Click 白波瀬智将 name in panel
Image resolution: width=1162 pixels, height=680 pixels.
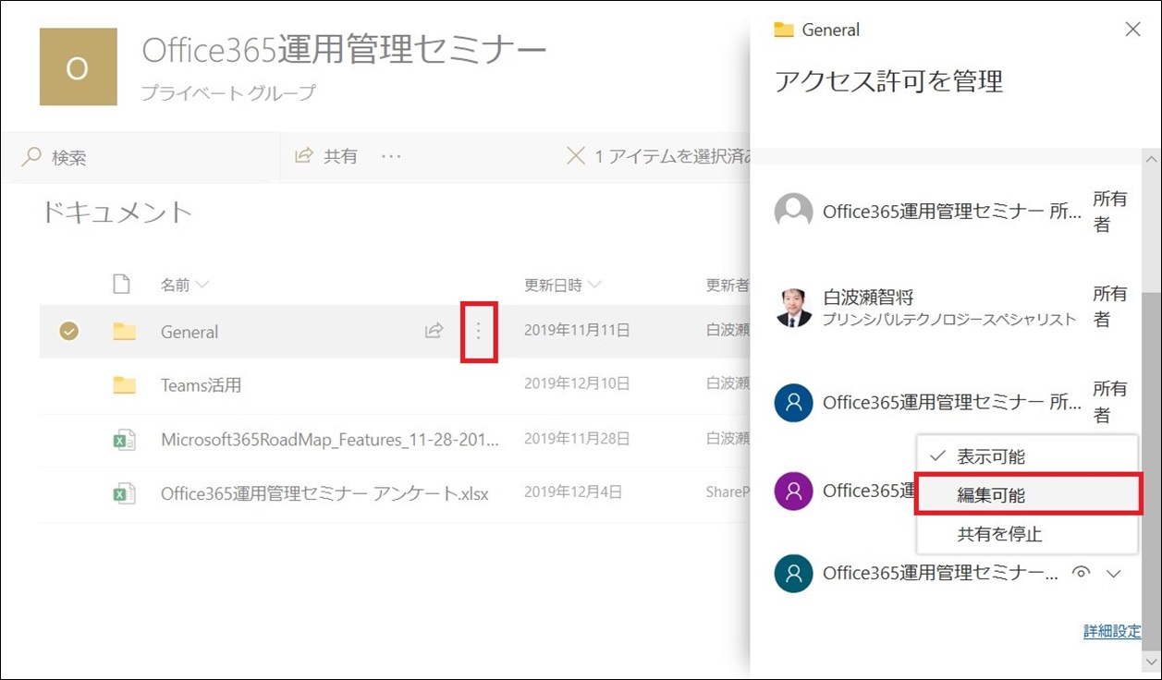(868, 297)
